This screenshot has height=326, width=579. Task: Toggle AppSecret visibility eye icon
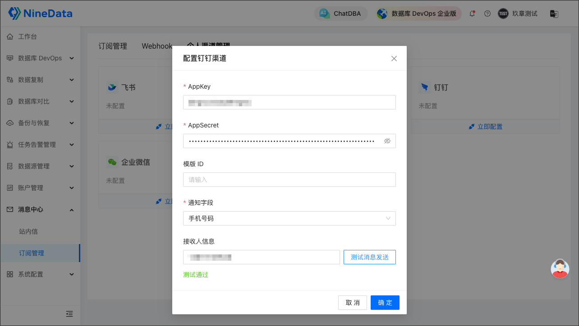pos(387,141)
